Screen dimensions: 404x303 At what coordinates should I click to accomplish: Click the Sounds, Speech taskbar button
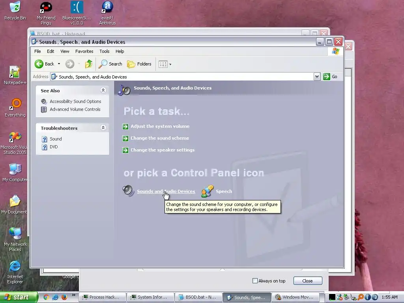(x=247, y=297)
